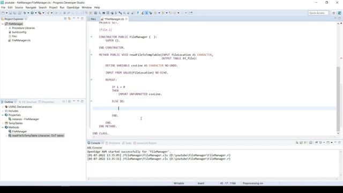Screen dimensions: 343x193
Task: Click the second Outline toolbar filter icon
Action: 69,102
